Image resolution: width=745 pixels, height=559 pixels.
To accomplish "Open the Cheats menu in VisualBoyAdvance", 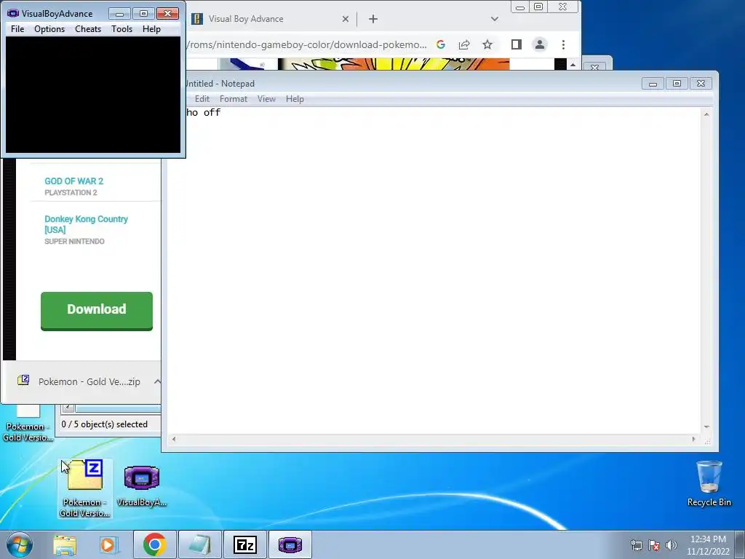I will point(88,29).
